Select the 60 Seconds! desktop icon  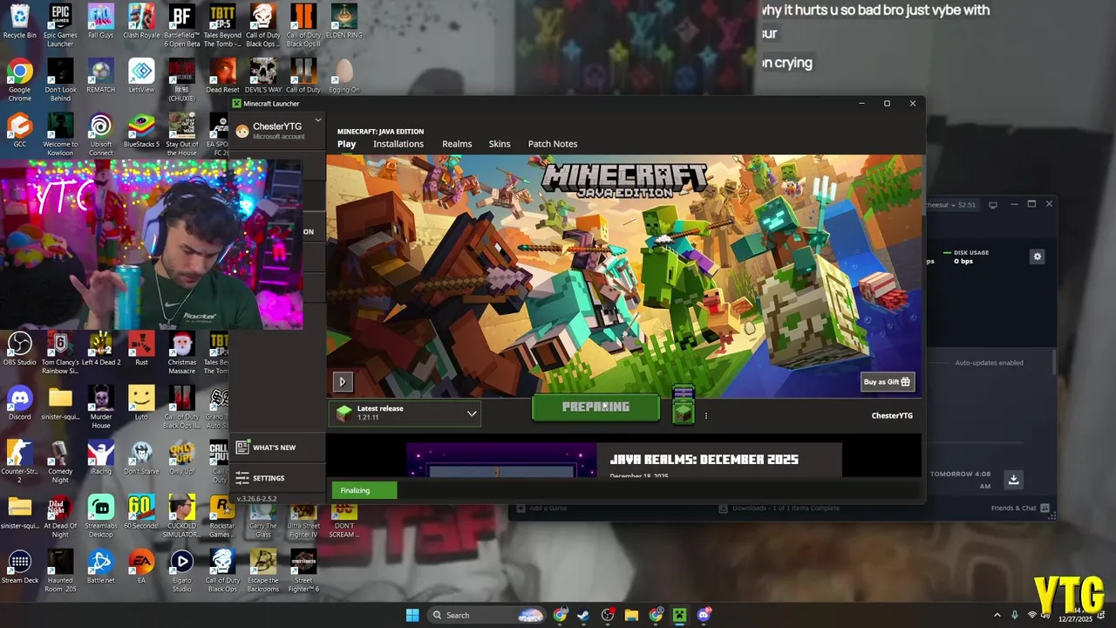tap(141, 512)
